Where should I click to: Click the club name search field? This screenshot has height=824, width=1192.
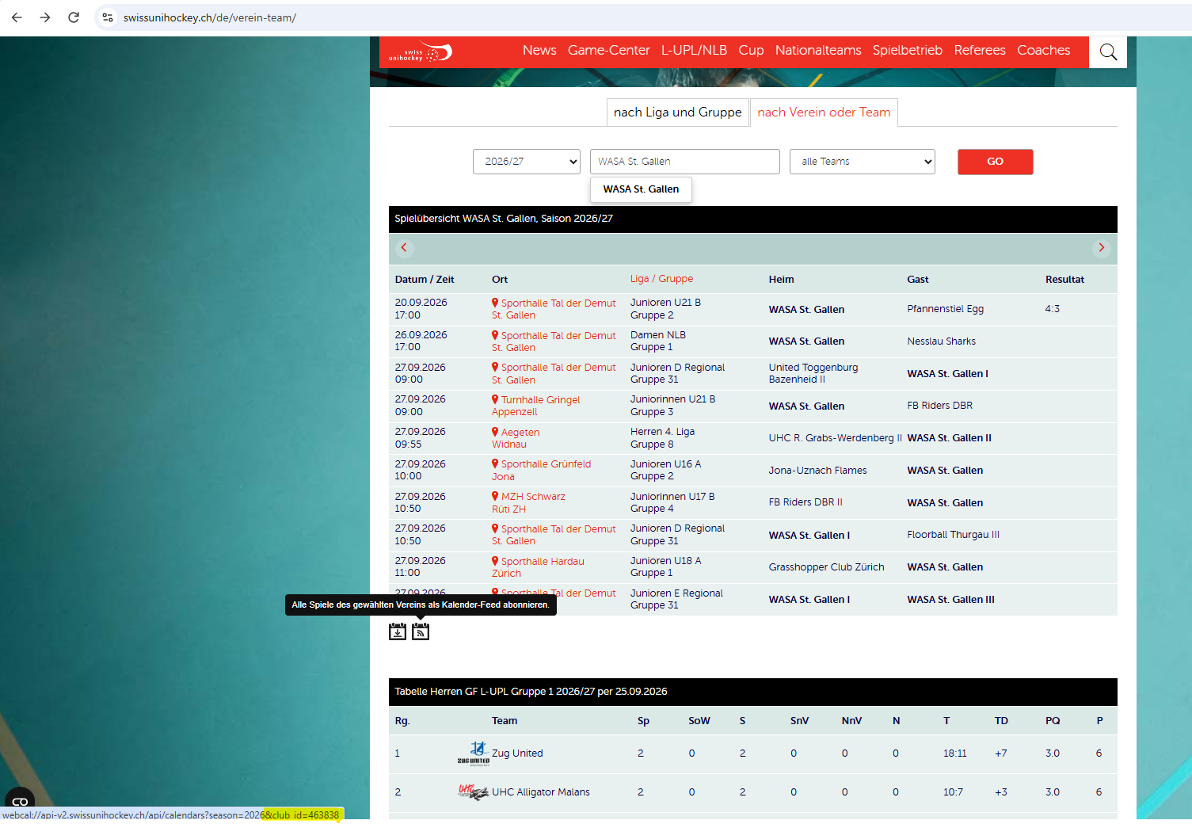click(685, 162)
